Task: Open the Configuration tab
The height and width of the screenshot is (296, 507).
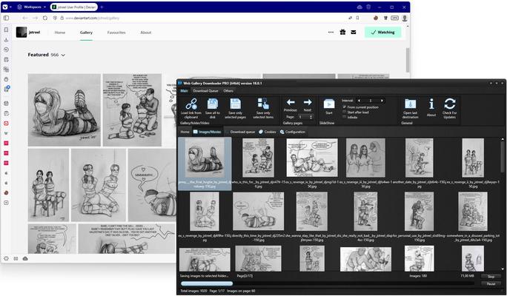Action: (292, 132)
